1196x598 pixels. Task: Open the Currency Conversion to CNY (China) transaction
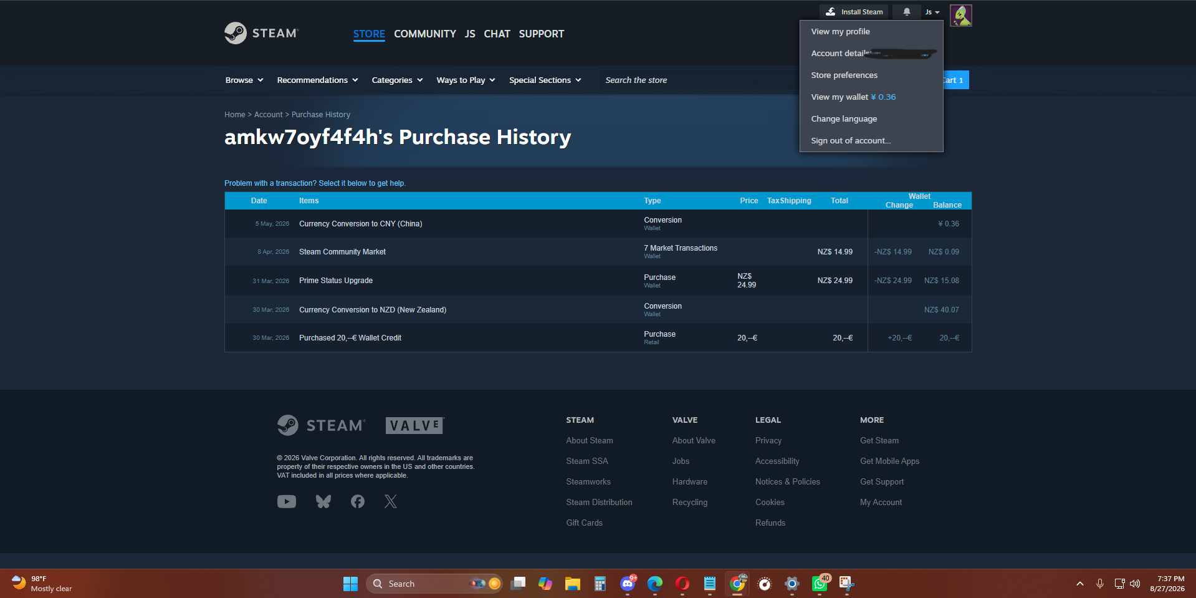click(598, 224)
